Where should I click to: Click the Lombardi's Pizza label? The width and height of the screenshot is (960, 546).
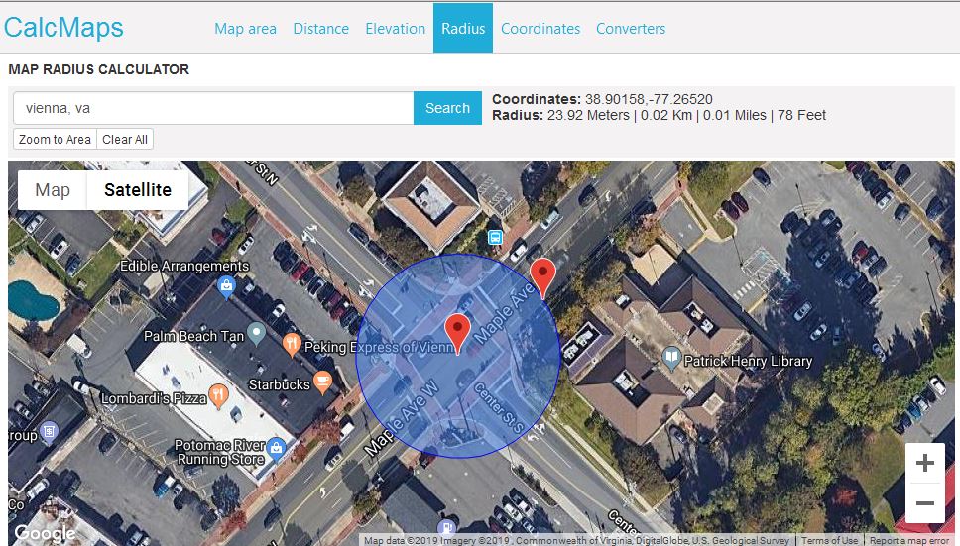pyautogui.click(x=154, y=398)
